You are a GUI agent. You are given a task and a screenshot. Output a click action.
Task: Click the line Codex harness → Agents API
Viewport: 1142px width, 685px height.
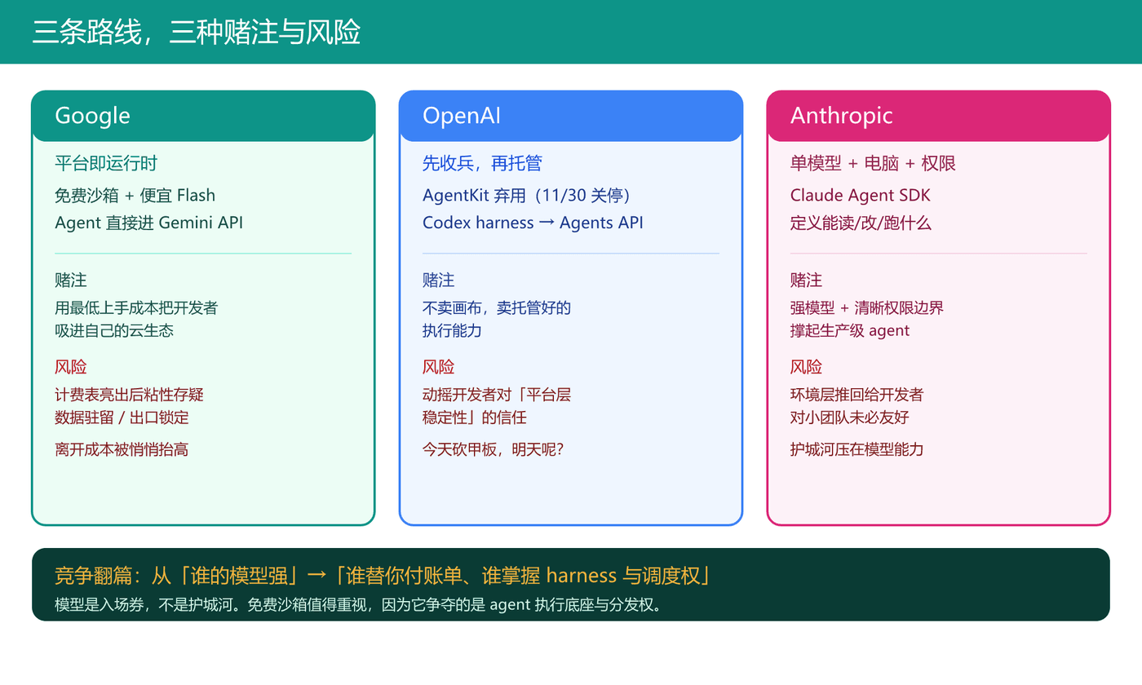[x=533, y=223]
